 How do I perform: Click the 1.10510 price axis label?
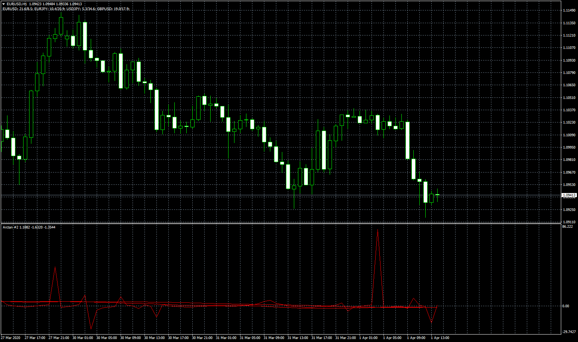point(569,98)
